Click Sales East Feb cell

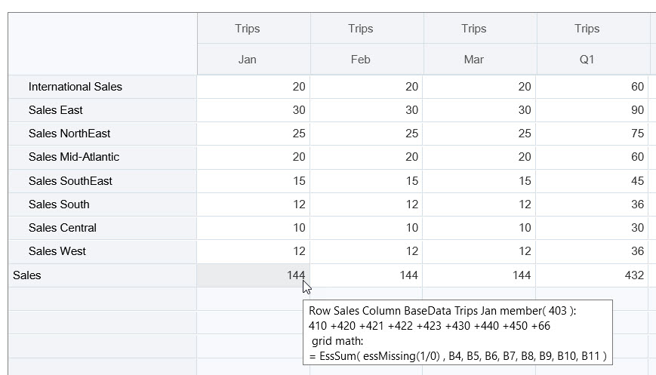pos(367,110)
